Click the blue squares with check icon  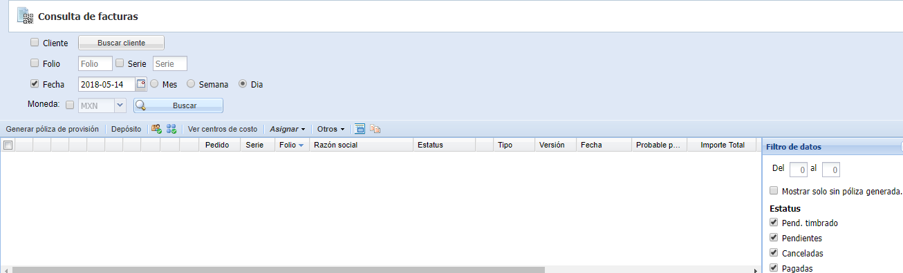tap(171, 129)
